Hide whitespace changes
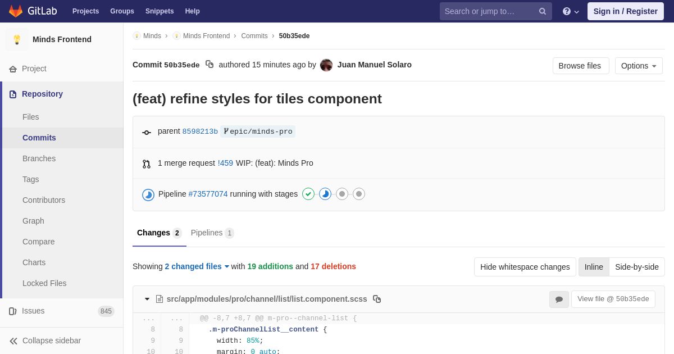 pos(525,267)
